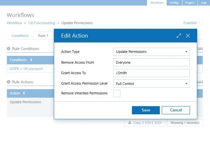
Task: Export records as CSV
Action: click(148, 122)
